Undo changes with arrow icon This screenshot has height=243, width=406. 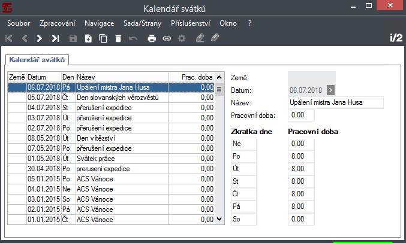pos(133,38)
